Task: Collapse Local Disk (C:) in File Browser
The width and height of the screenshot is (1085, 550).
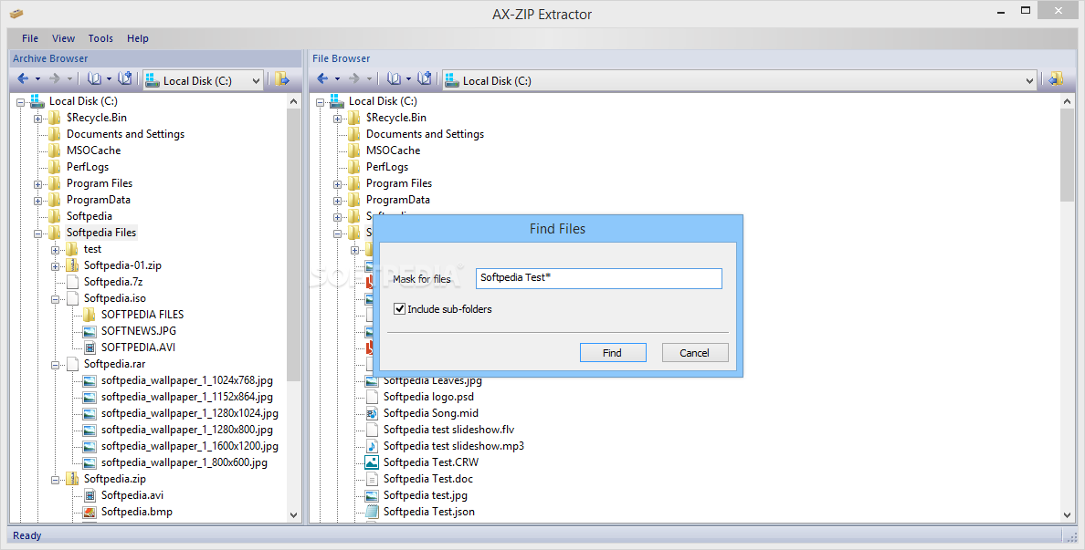Action: point(321,101)
